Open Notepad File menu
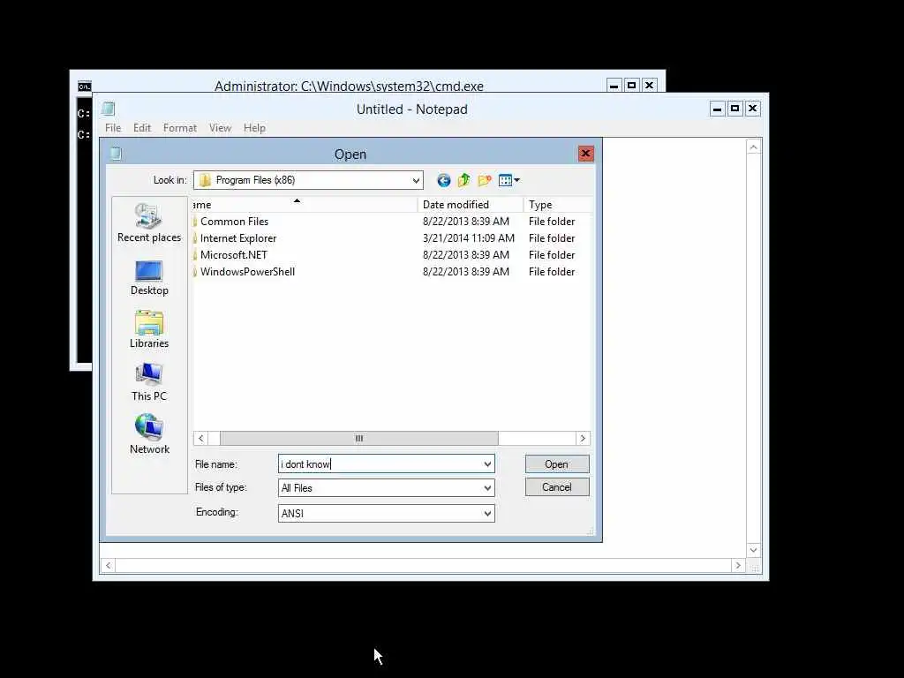This screenshot has width=904, height=678. pos(113,128)
